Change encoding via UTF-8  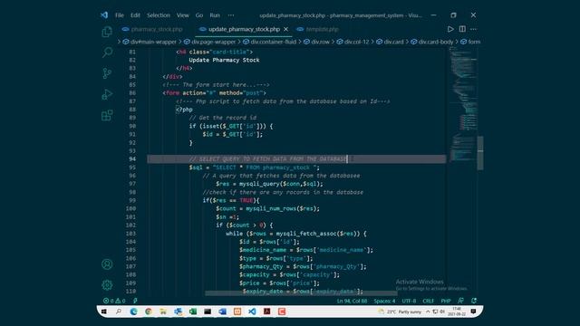tap(409, 301)
